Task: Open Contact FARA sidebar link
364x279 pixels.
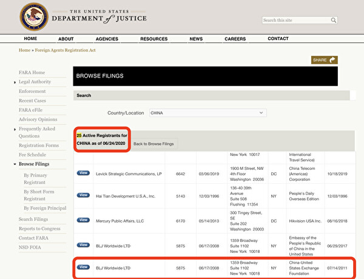Action: pyautogui.click(x=33, y=238)
